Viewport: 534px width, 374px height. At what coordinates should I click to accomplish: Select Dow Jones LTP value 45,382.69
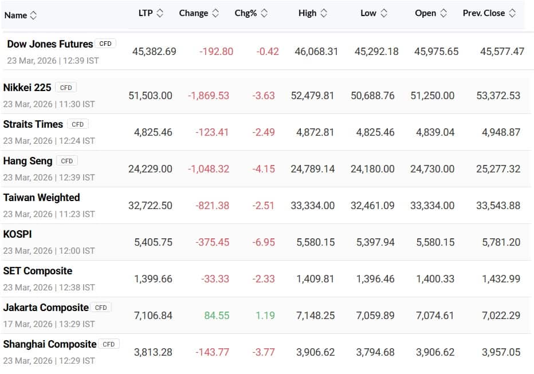(x=154, y=52)
